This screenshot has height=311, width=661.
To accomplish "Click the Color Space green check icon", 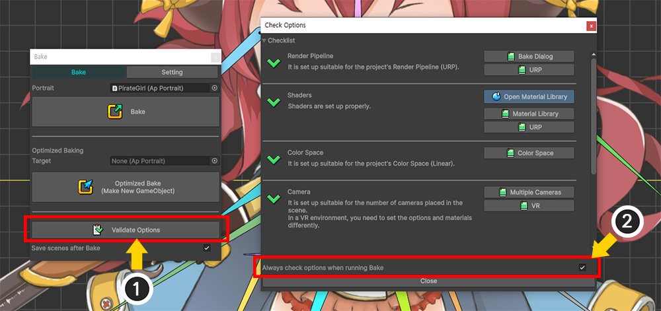I will point(274,160).
